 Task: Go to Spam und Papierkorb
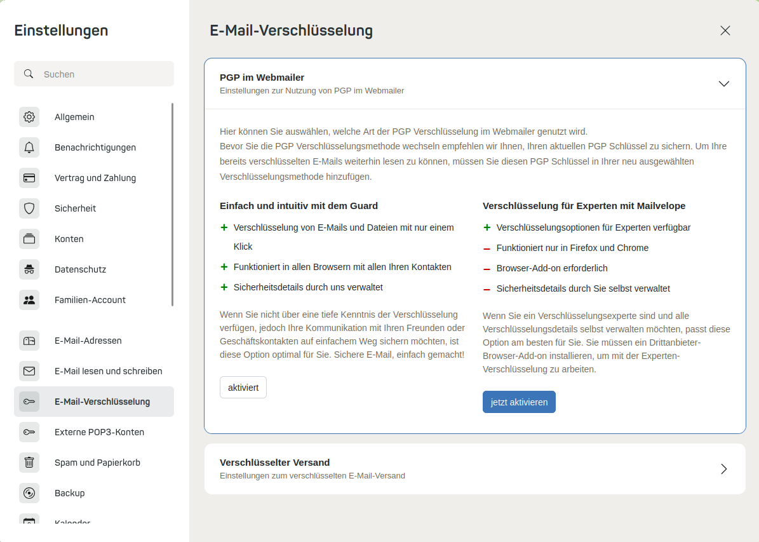pos(94,463)
